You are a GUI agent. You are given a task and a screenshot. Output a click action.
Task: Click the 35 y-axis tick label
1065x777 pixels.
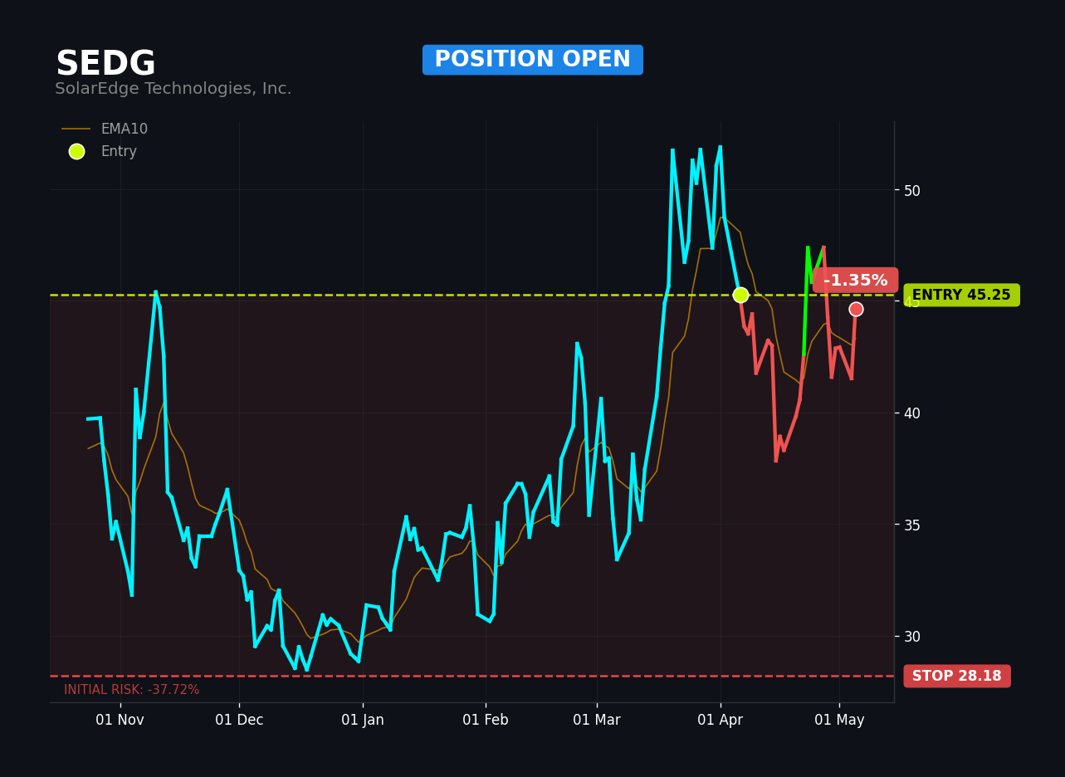click(912, 525)
